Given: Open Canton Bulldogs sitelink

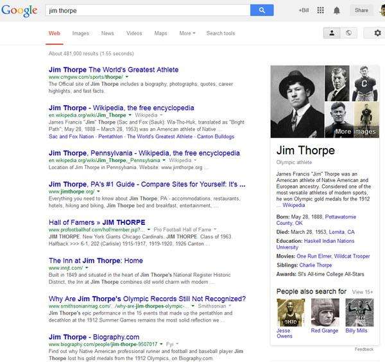Looking at the screenshot, I should tap(216, 136).
